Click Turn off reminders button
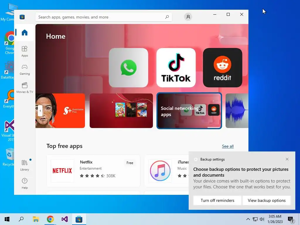The image size is (300, 225). click(217, 200)
